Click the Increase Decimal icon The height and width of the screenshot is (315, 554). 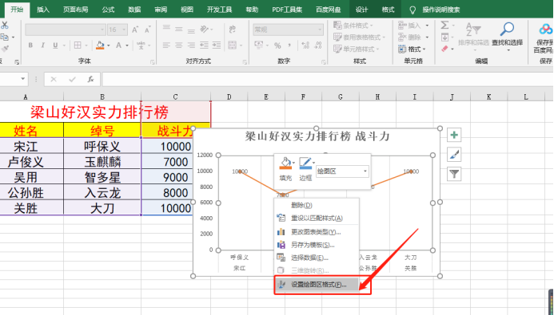pos(305,45)
